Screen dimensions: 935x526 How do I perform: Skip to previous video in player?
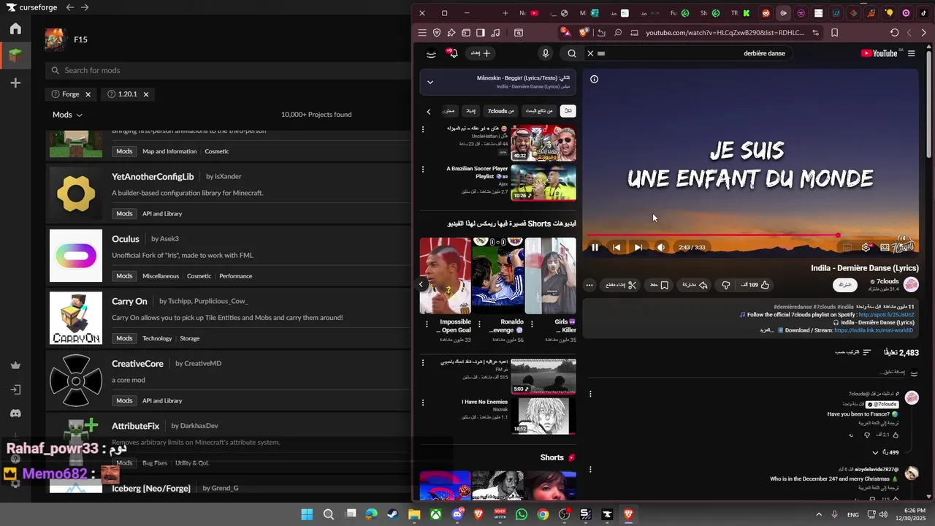click(x=617, y=248)
